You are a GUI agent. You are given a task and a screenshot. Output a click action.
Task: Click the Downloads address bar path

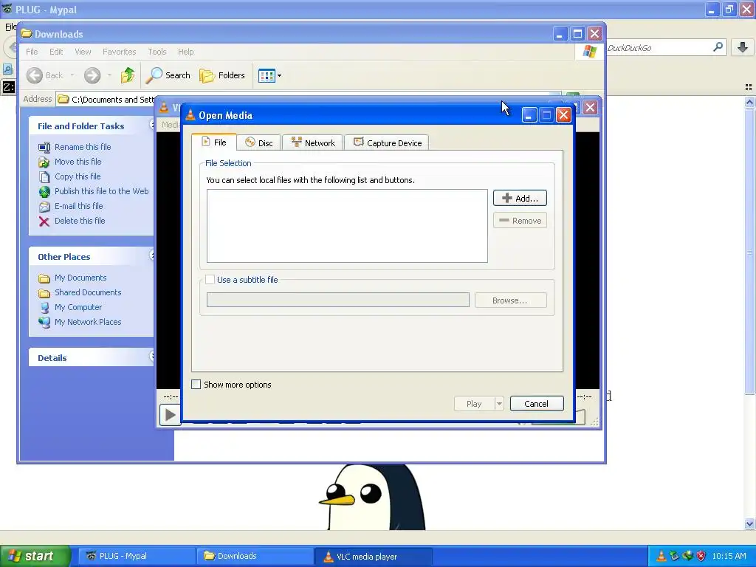coord(112,100)
